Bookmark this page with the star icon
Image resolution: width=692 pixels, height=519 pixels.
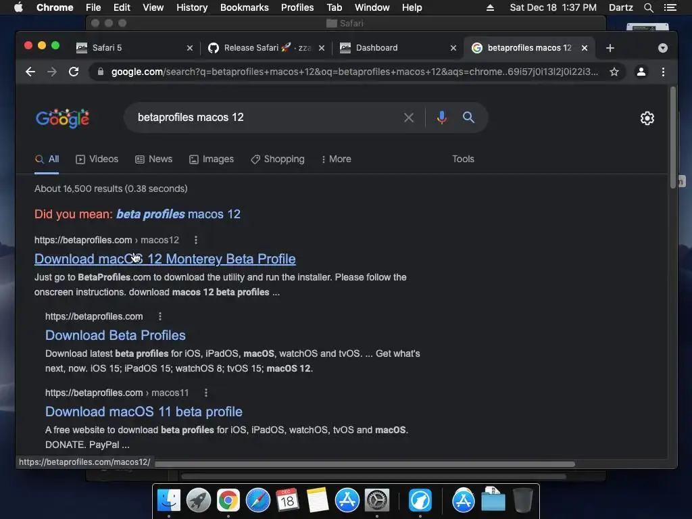614,72
